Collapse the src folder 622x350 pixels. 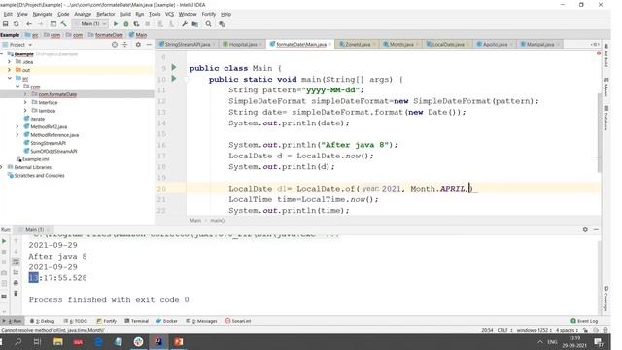coord(10,78)
